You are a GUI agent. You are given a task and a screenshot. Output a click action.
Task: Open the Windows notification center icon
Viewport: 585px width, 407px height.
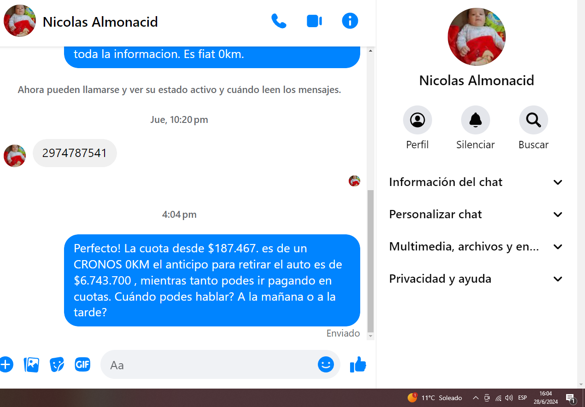pos(571,398)
